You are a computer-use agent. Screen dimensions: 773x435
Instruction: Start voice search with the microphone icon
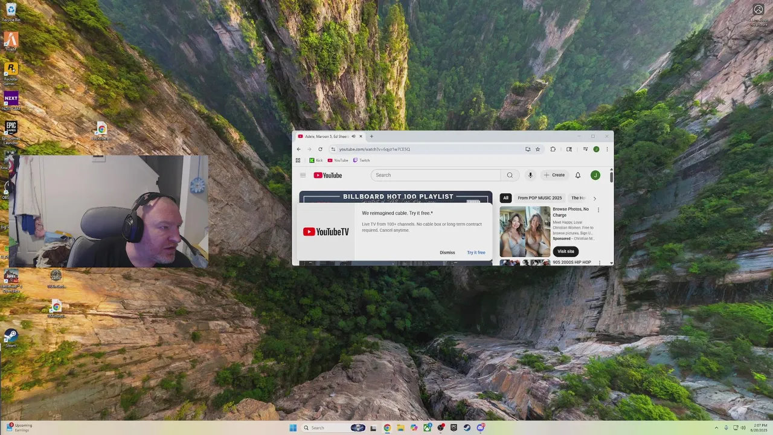tap(530, 175)
